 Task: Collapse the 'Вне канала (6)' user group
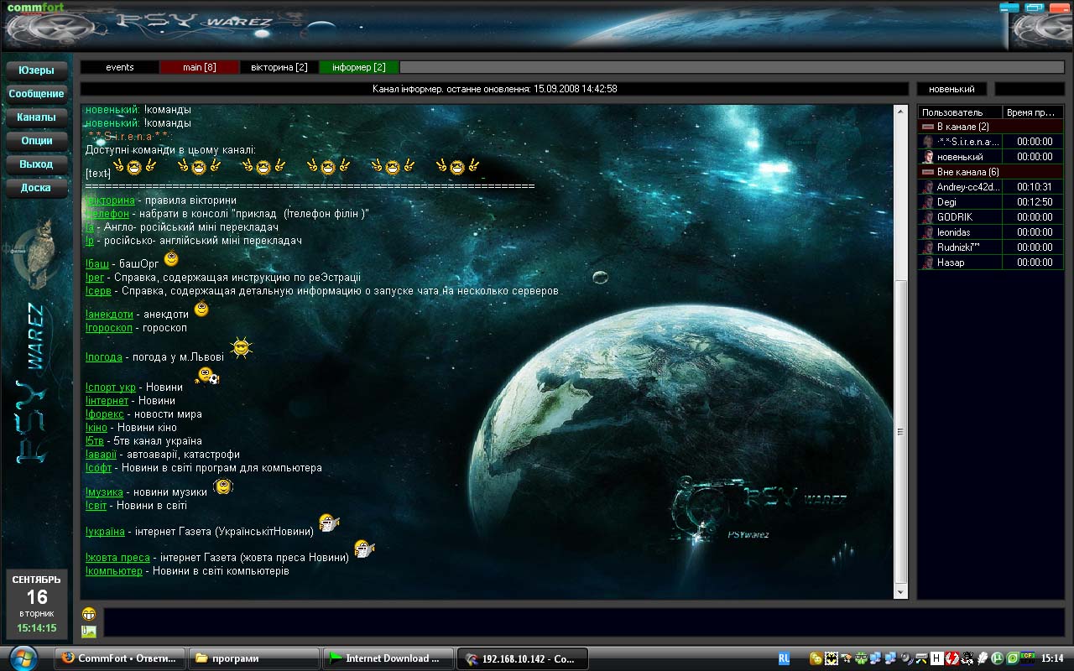click(927, 172)
